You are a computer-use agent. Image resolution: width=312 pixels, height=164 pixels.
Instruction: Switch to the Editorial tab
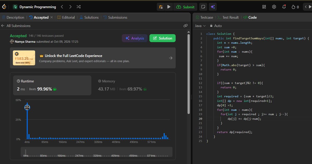66,17
